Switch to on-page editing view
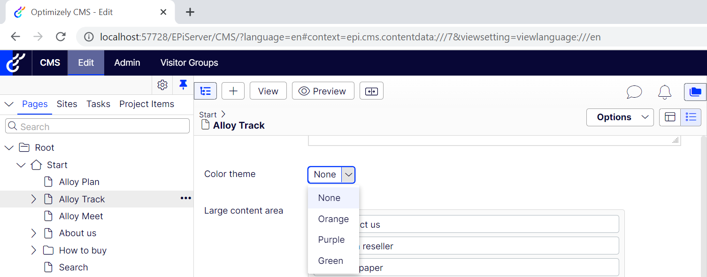Viewport: 707px width, 277px height. (x=670, y=117)
